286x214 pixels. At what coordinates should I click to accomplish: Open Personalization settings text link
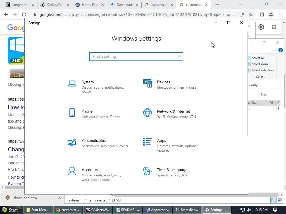tap(94, 140)
